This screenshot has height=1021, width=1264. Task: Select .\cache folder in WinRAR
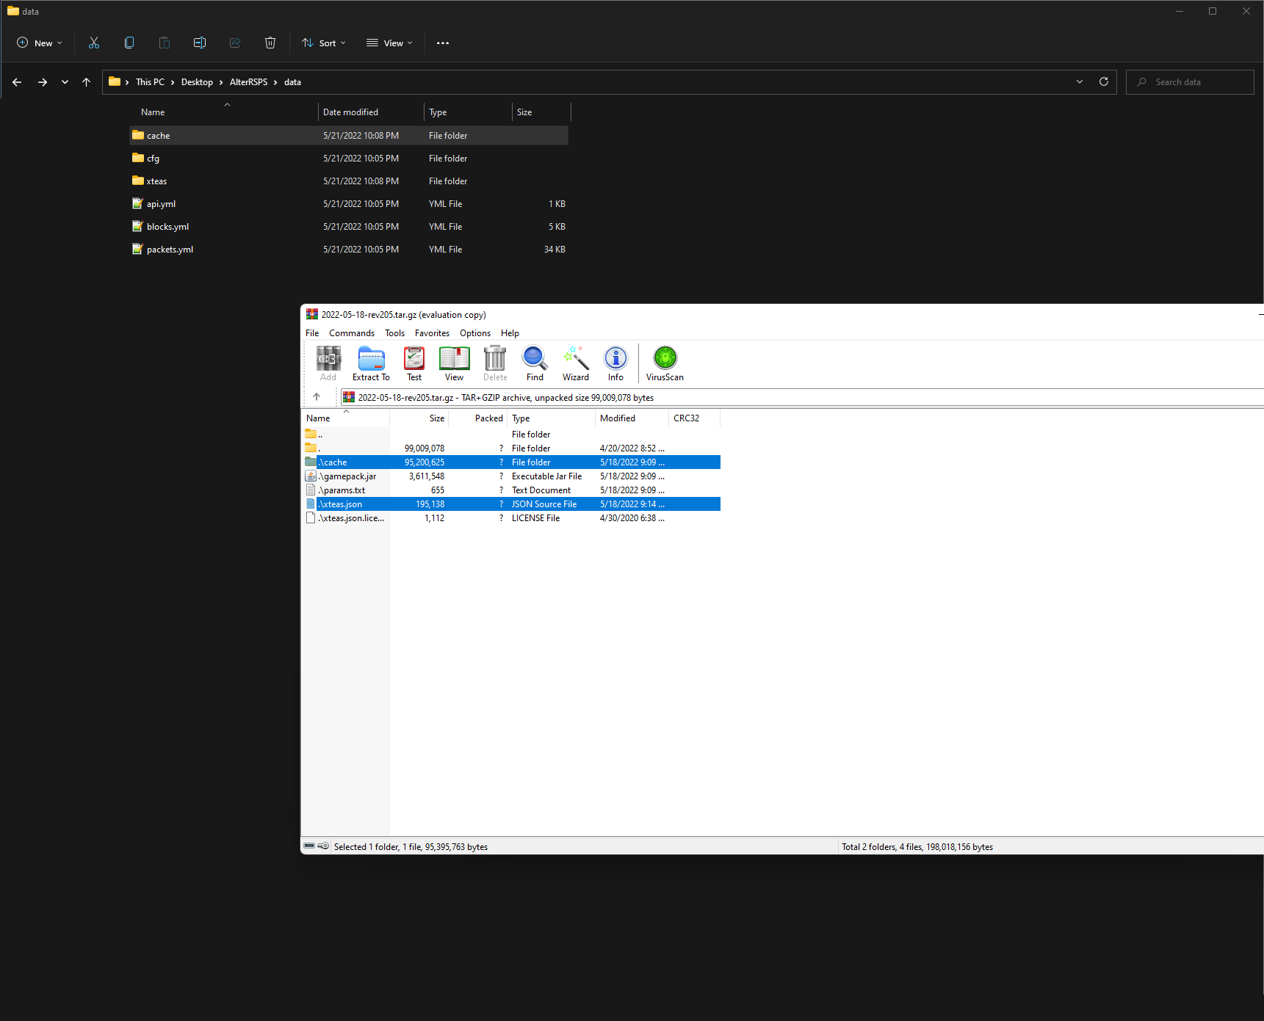pyautogui.click(x=512, y=462)
